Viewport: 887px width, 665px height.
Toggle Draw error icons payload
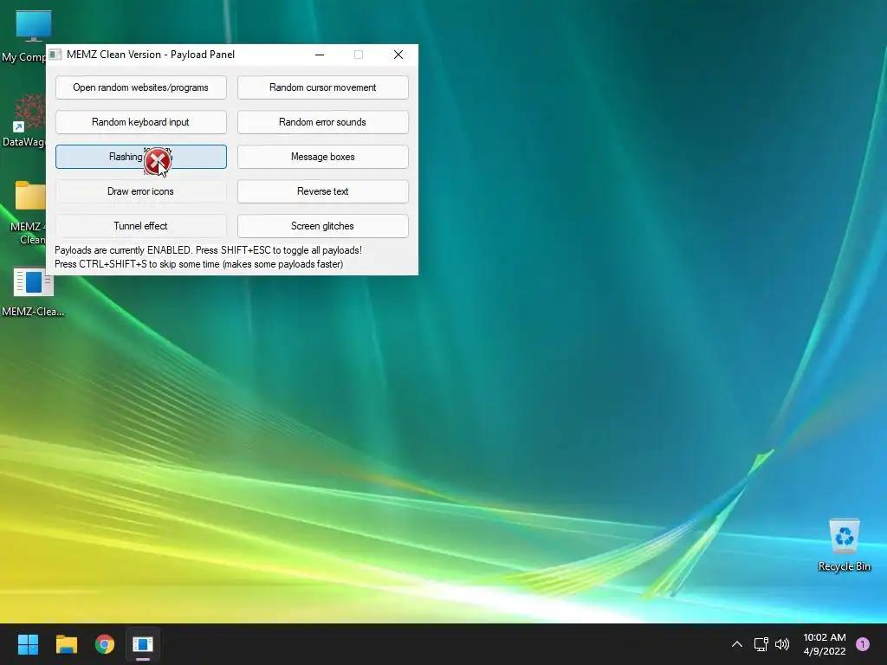coord(141,191)
